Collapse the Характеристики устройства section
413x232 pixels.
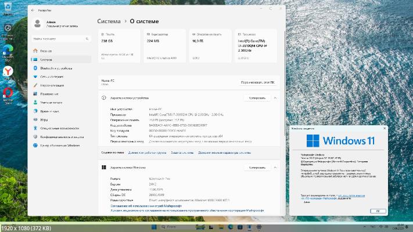click(x=275, y=98)
